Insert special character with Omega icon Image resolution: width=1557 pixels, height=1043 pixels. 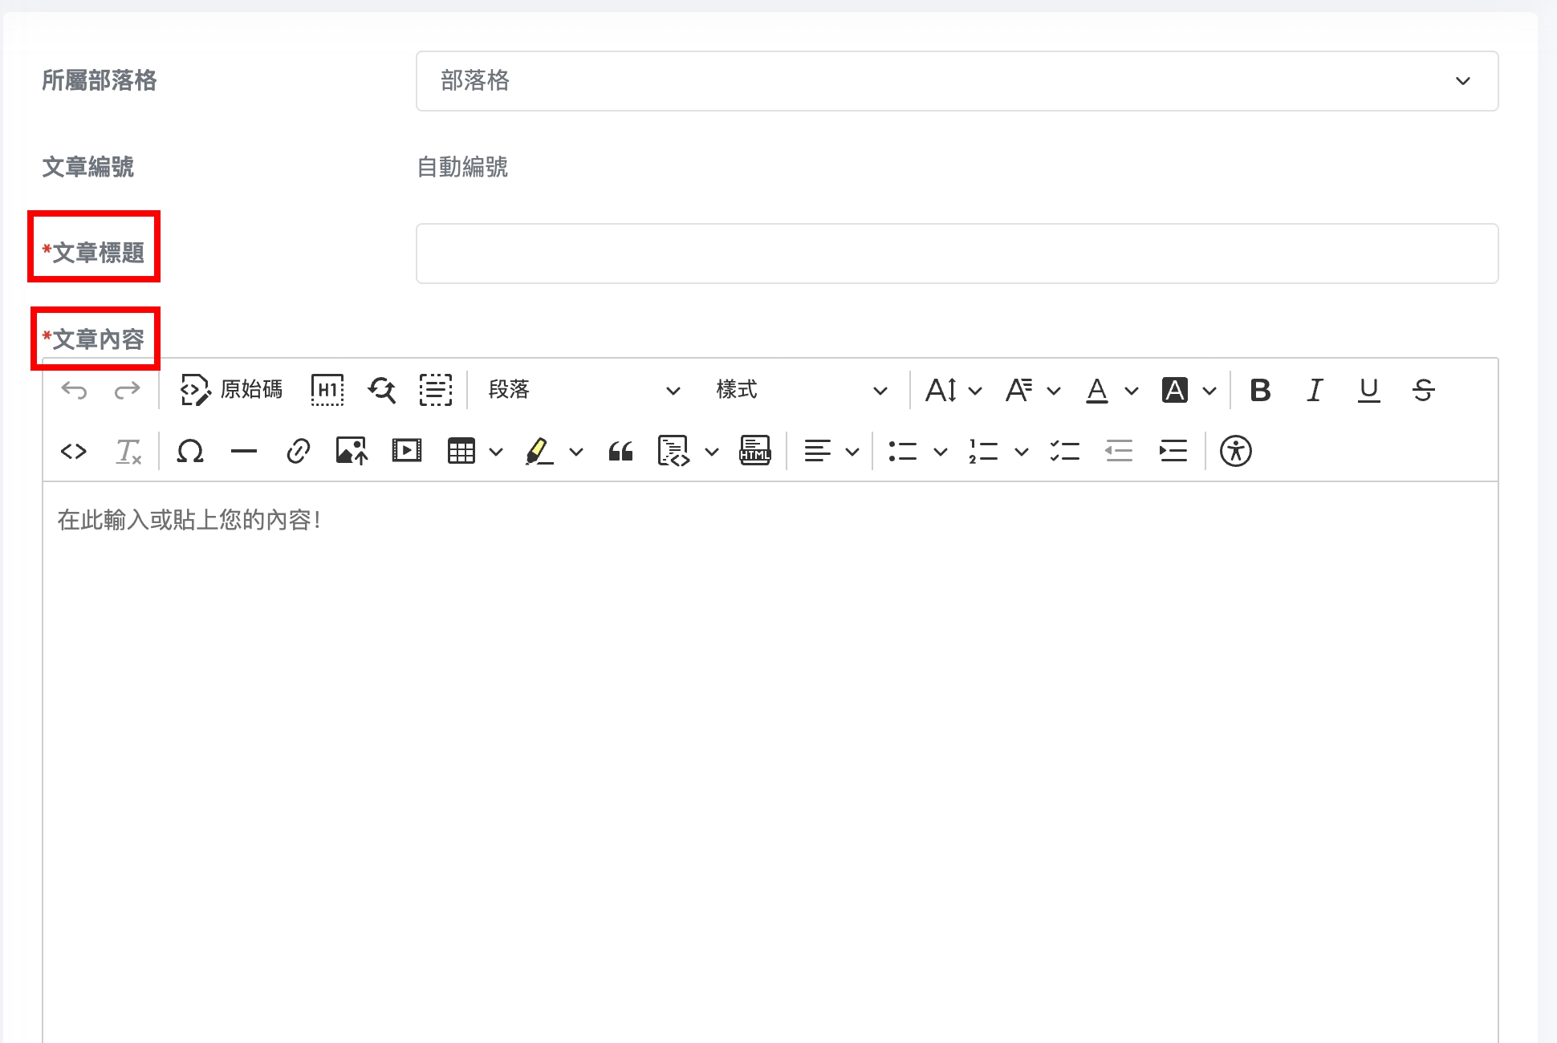[190, 451]
